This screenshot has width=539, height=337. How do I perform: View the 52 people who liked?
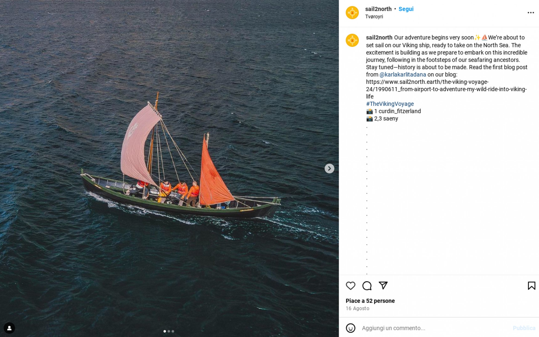pos(370,301)
